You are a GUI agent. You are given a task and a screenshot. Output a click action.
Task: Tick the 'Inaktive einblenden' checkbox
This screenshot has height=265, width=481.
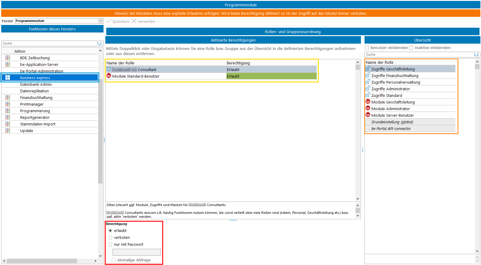pyautogui.click(x=411, y=48)
